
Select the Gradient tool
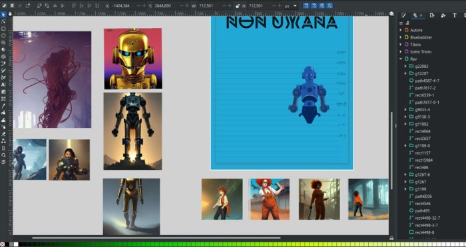click(3, 92)
